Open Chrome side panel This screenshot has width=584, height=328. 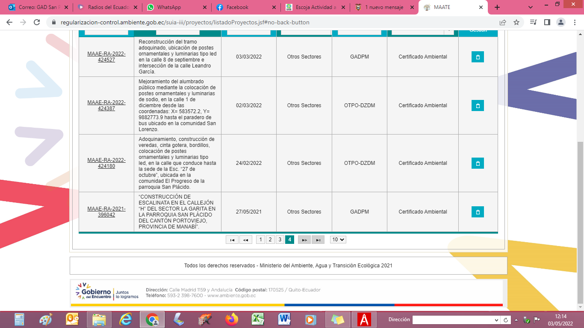547,22
